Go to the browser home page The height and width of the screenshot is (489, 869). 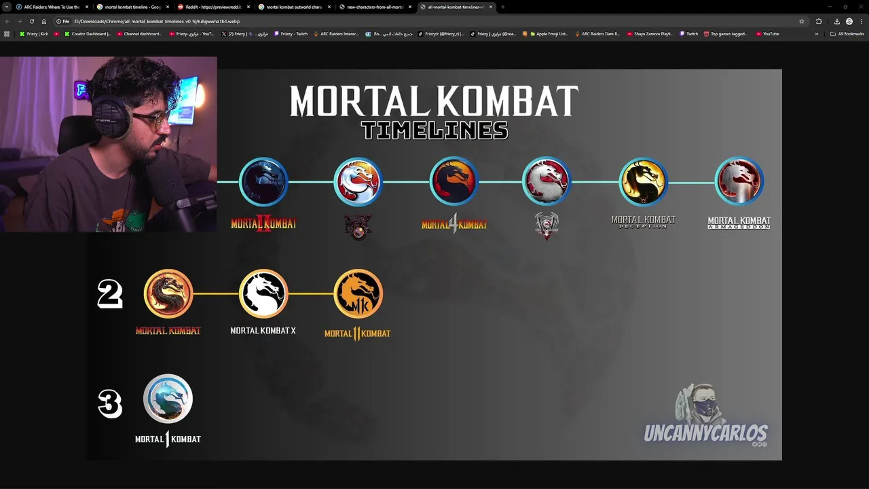click(x=44, y=21)
